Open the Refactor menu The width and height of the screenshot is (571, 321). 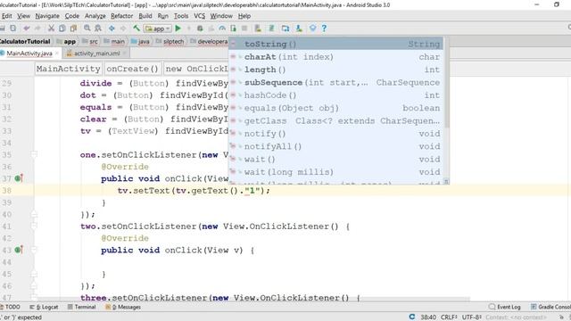coord(121,16)
